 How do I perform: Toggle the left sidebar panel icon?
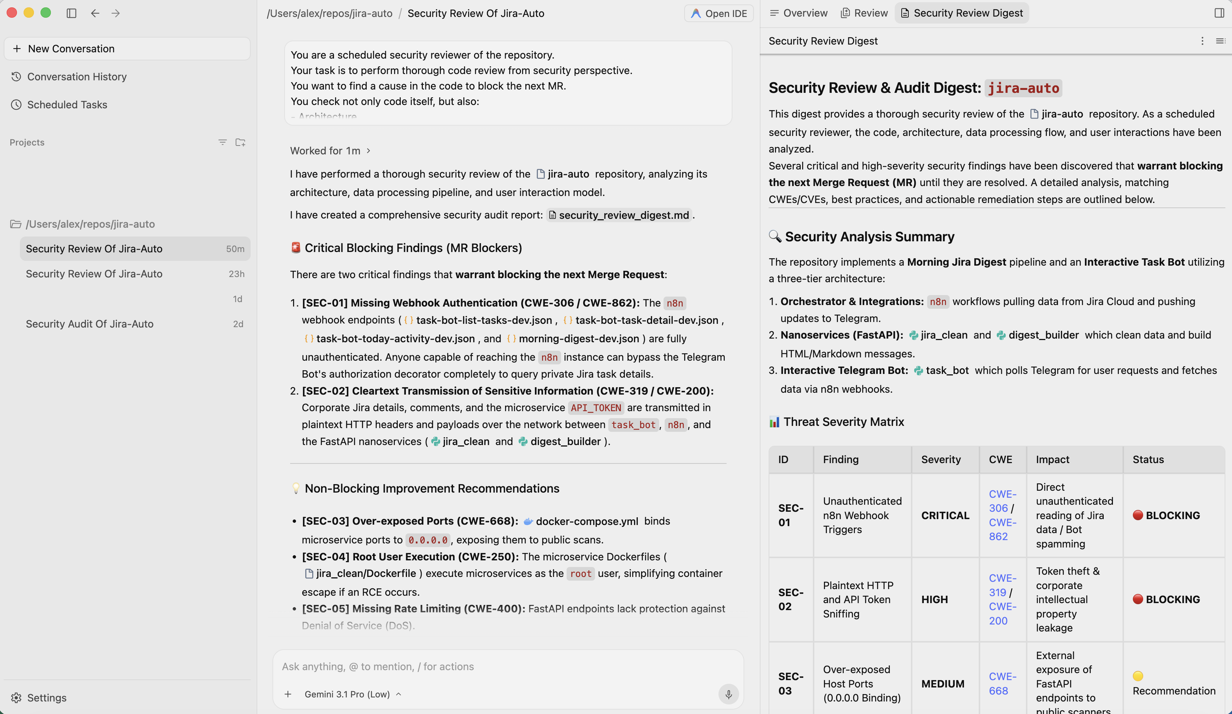(72, 13)
